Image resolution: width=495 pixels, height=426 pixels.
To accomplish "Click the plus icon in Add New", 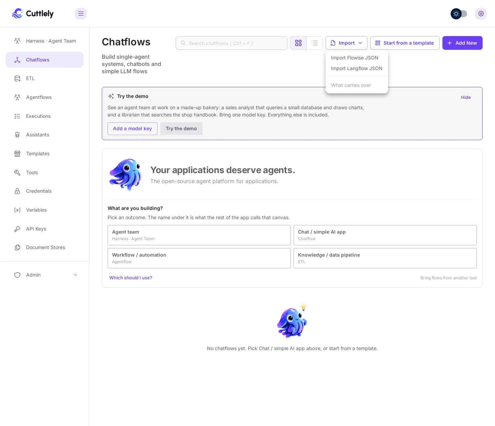I will [450, 43].
